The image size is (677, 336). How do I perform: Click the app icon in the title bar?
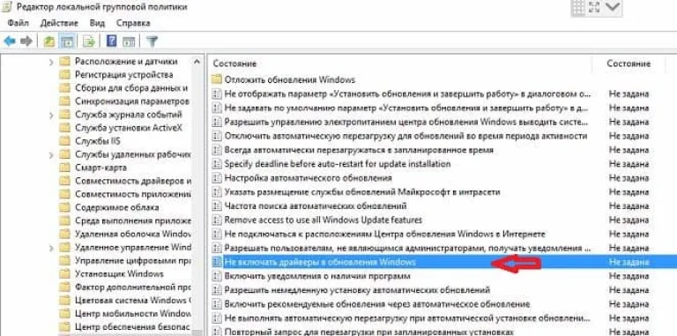(x=6, y=7)
